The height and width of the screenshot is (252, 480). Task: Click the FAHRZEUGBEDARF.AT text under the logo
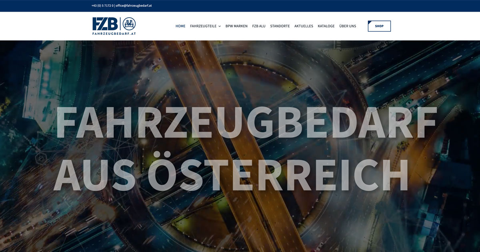tap(114, 34)
